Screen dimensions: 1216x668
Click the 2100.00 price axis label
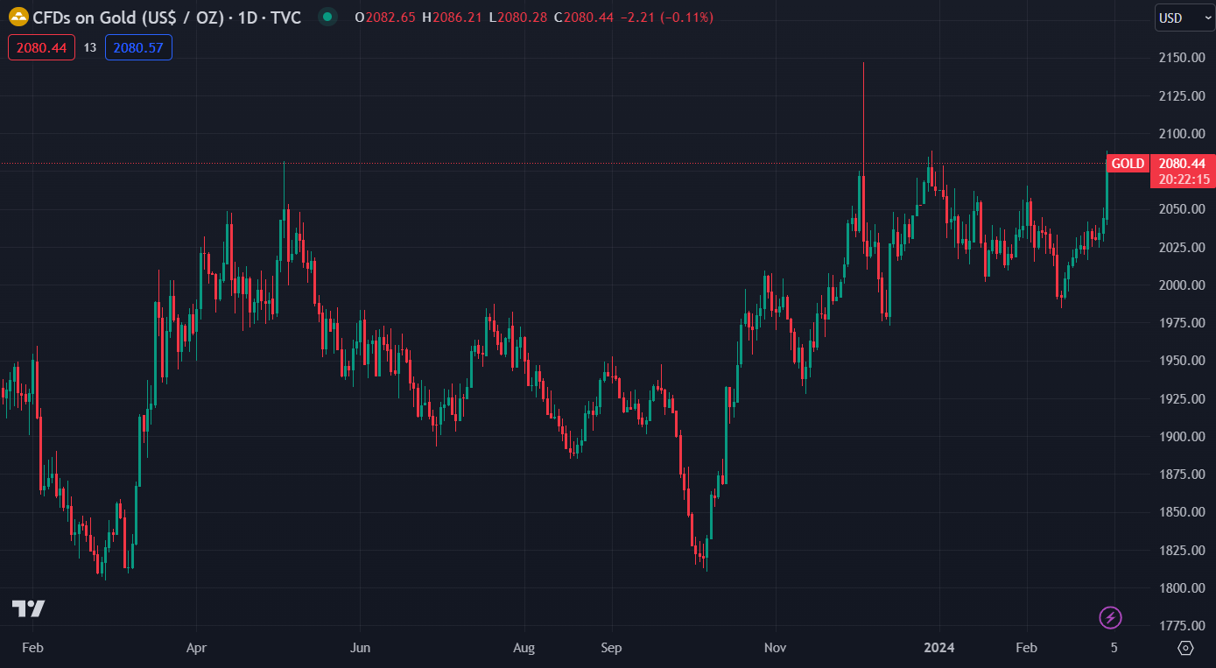click(1182, 134)
